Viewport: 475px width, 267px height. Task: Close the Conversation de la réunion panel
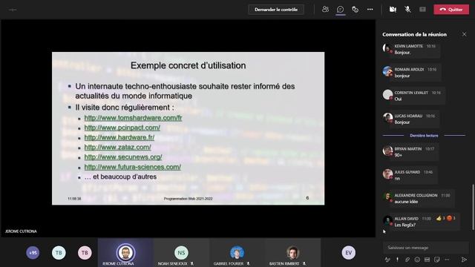tap(464, 34)
